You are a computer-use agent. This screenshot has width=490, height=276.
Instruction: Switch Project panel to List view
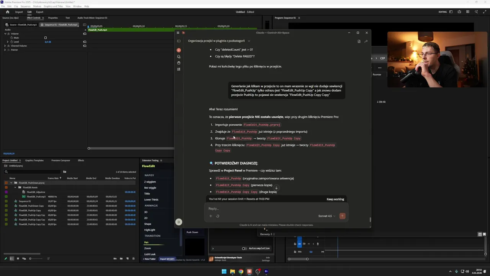[x=11, y=259]
